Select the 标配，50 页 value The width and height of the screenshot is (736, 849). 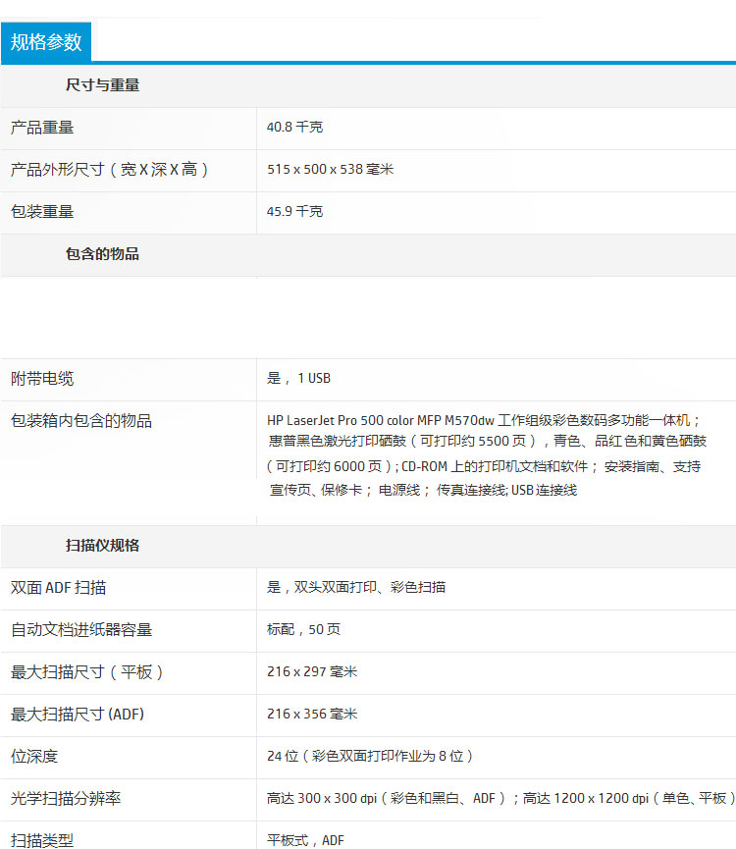[x=303, y=630]
